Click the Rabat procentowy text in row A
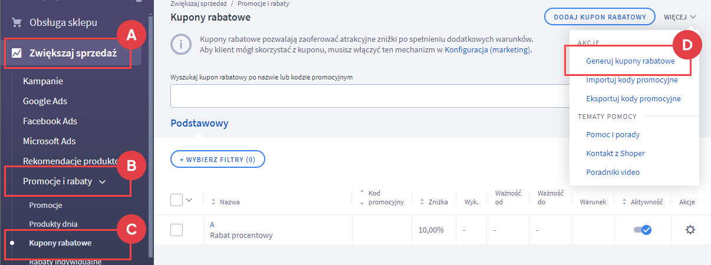 click(x=241, y=235)
